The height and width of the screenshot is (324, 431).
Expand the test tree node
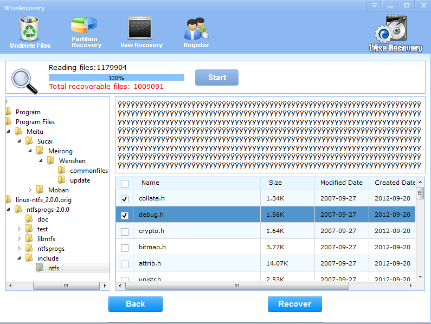tap(19, 229)
